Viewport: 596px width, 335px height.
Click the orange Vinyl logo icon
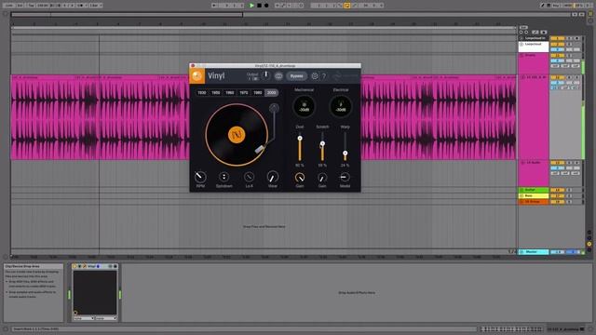(197, 76)
